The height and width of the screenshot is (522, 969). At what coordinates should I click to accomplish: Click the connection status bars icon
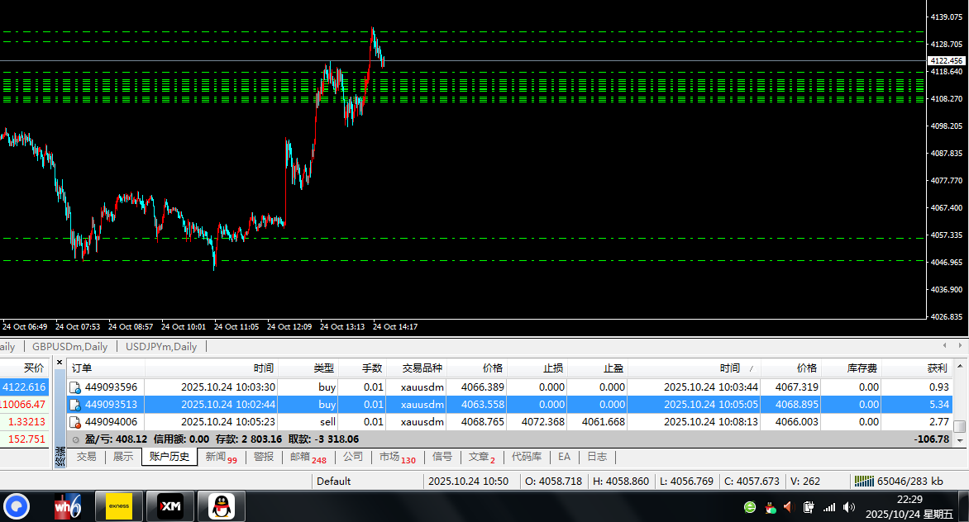(863, 481)
